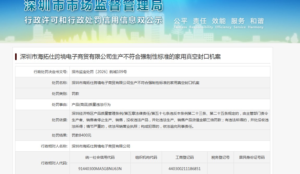Click the 产品(商品)质量违法行为 text

pyautogui.click(x=91, y=105)
